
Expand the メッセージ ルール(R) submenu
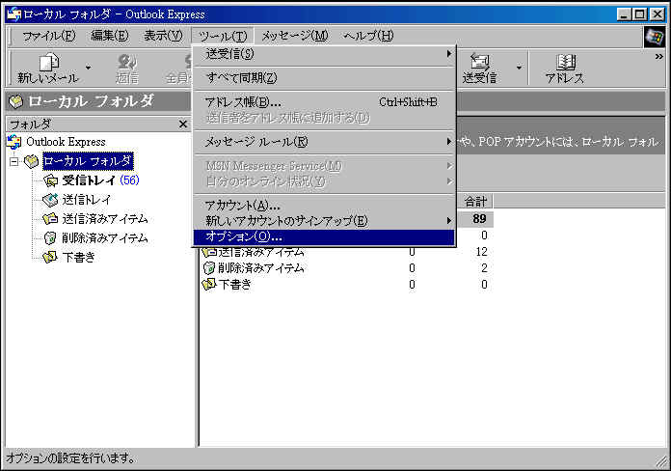[x=324, y=142]
